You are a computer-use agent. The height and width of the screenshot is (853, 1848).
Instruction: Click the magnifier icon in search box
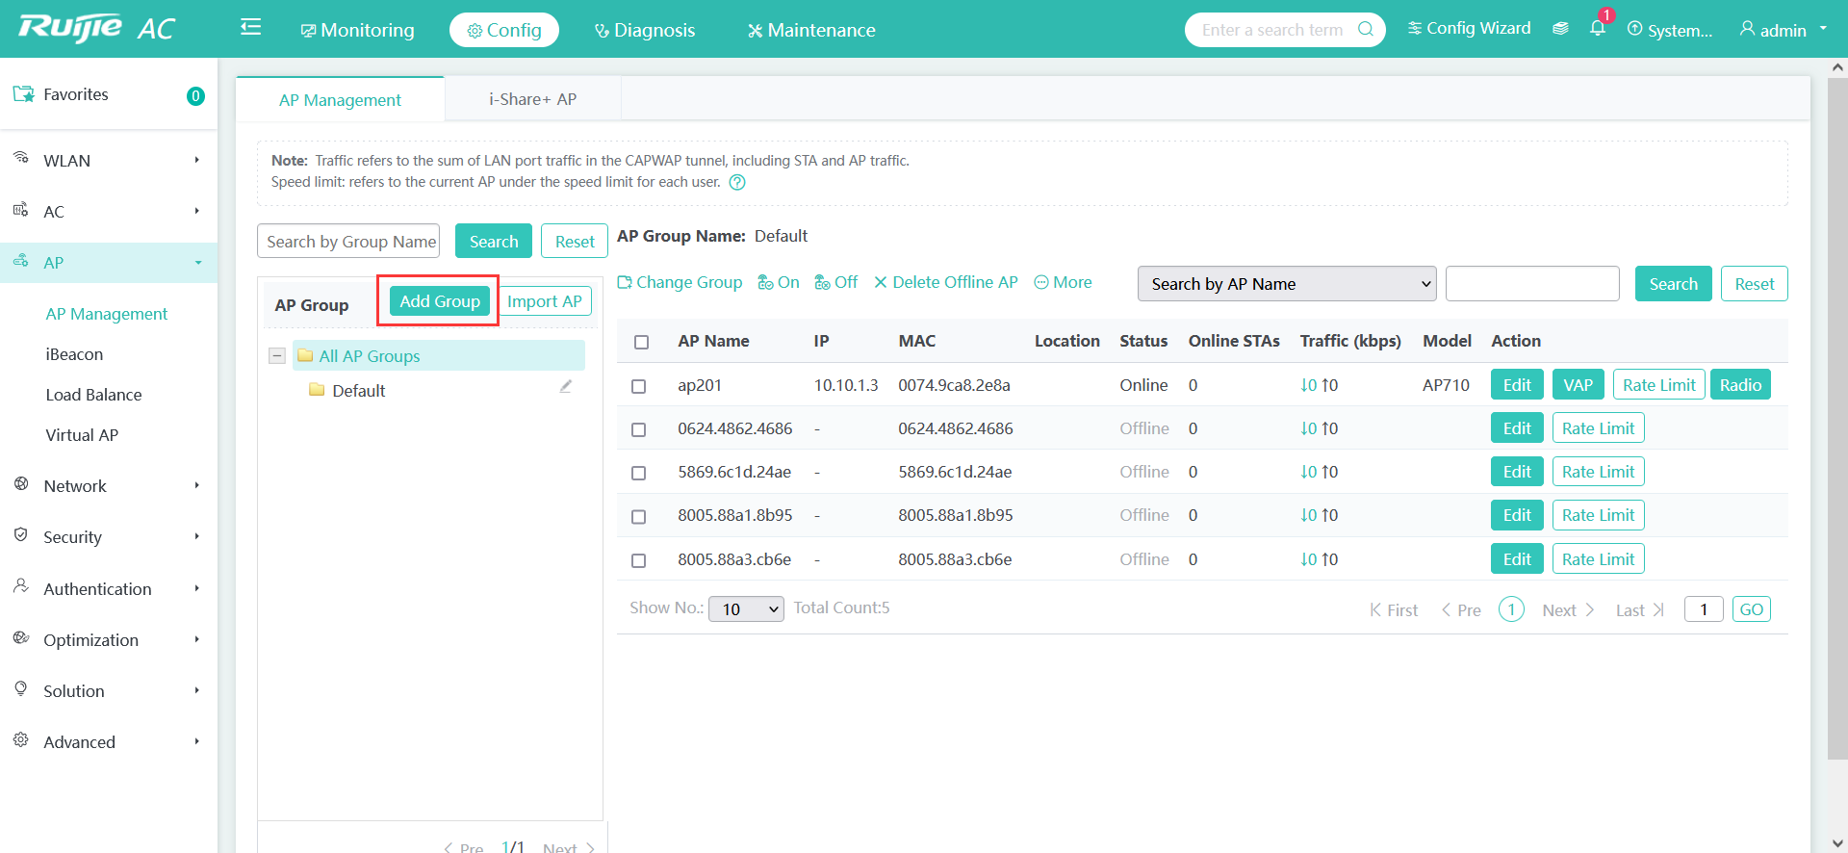coord(1365,29)
